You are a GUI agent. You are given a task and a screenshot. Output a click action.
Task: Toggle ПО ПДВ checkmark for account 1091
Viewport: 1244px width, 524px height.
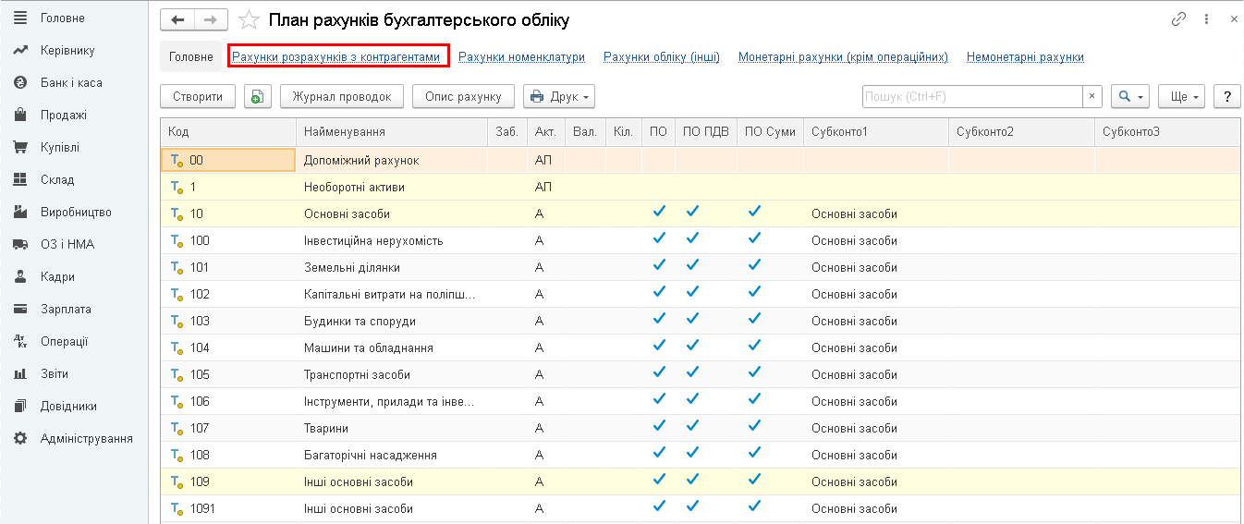pos(692,506)
